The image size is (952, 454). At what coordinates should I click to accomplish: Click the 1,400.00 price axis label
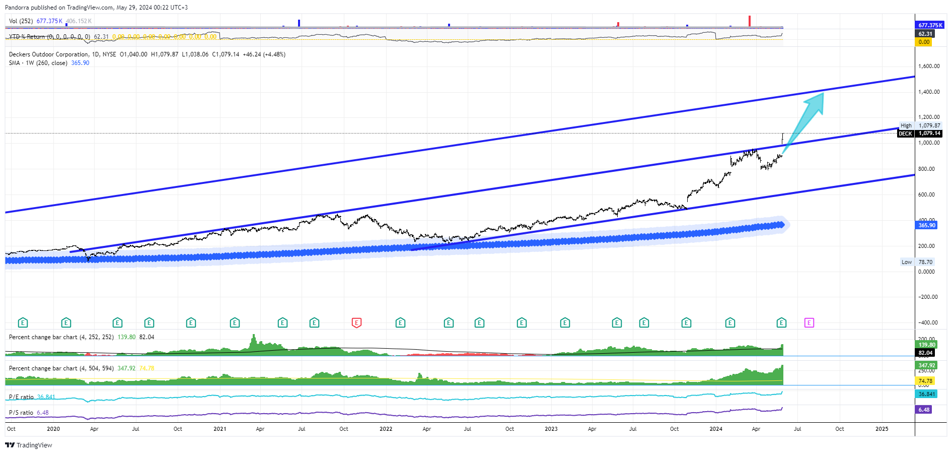(929, 92)
